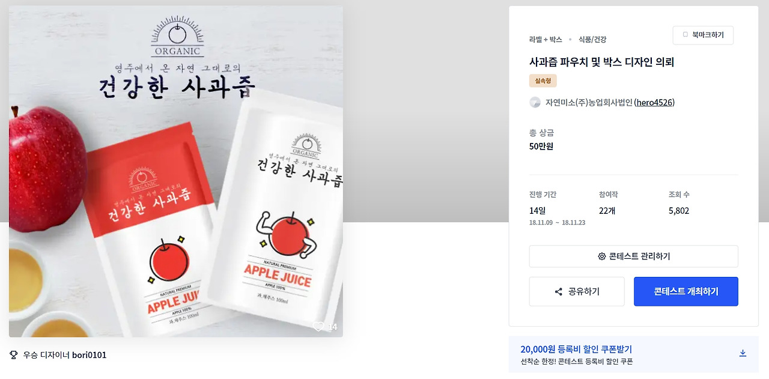Click the coupon download arrow icon
This screenshot has height=379, width=769.
point(743,353)
